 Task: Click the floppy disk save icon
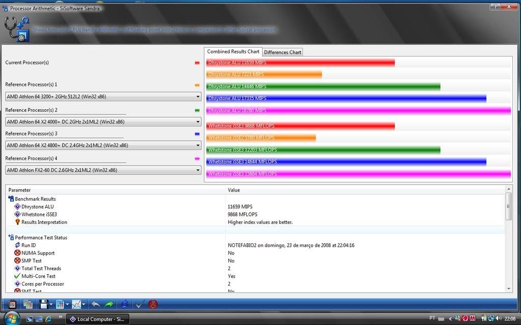44,304
